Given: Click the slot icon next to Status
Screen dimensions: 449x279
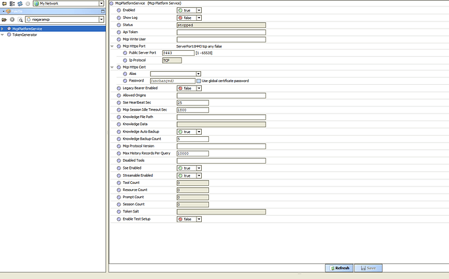Looking at the screenshot, I should click(x=119, y=25).
